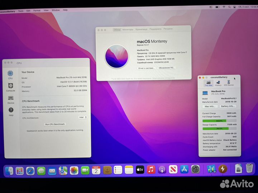The width and height of the screenshot is (258, 193).
Task: Select Device in Geekbench sidebar
Action: pos(11,100)
